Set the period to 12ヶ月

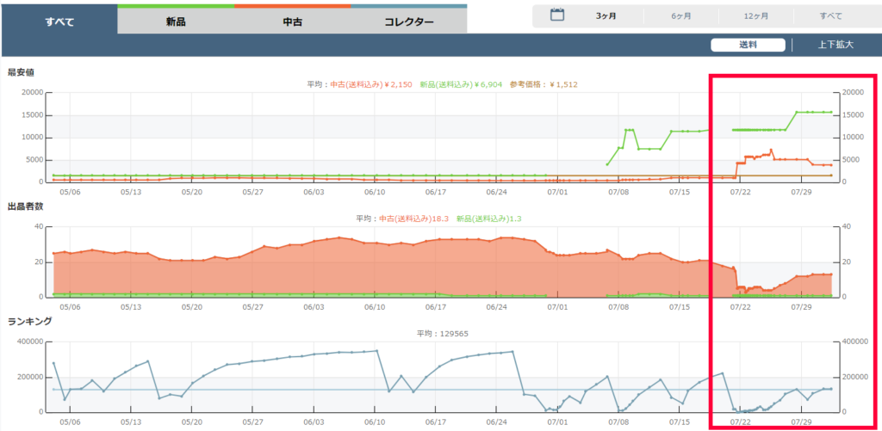[x=756, y=15]
